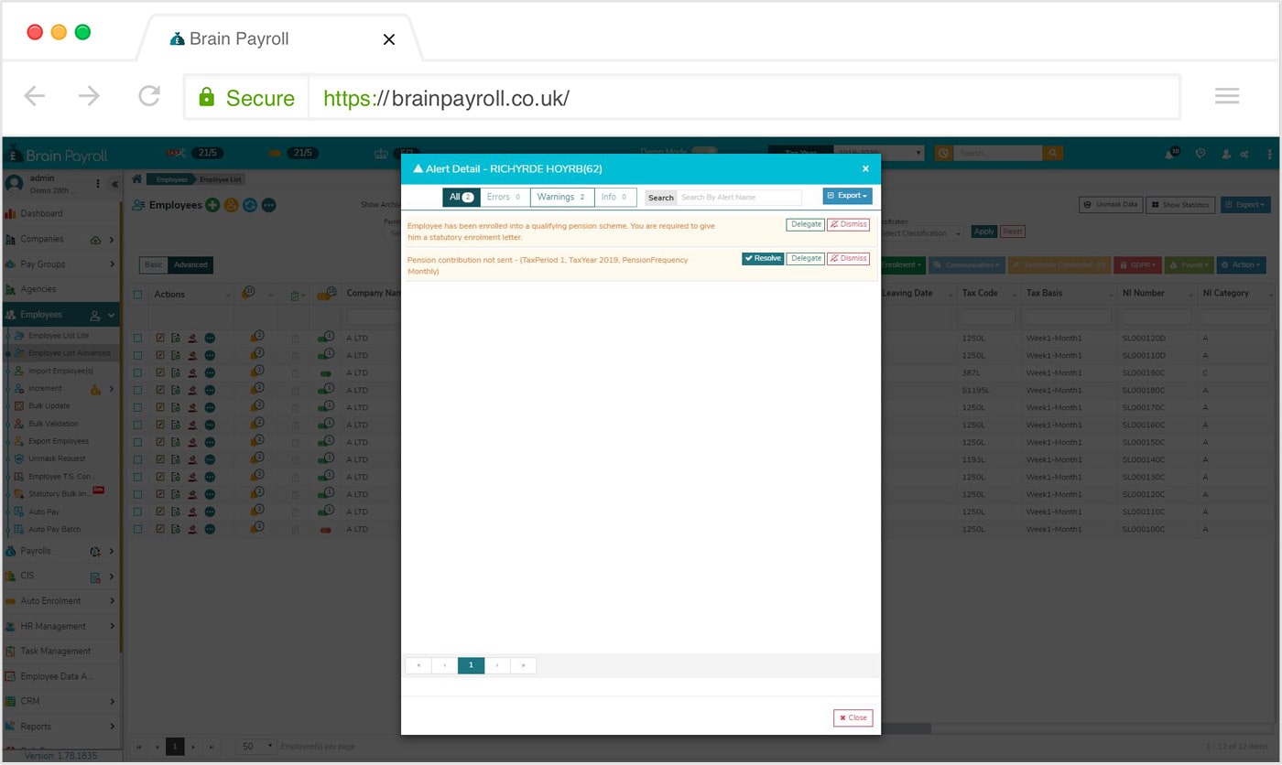Select the All alerts tab
Screen dimensions: 1282x765
[x=461, y=197]
